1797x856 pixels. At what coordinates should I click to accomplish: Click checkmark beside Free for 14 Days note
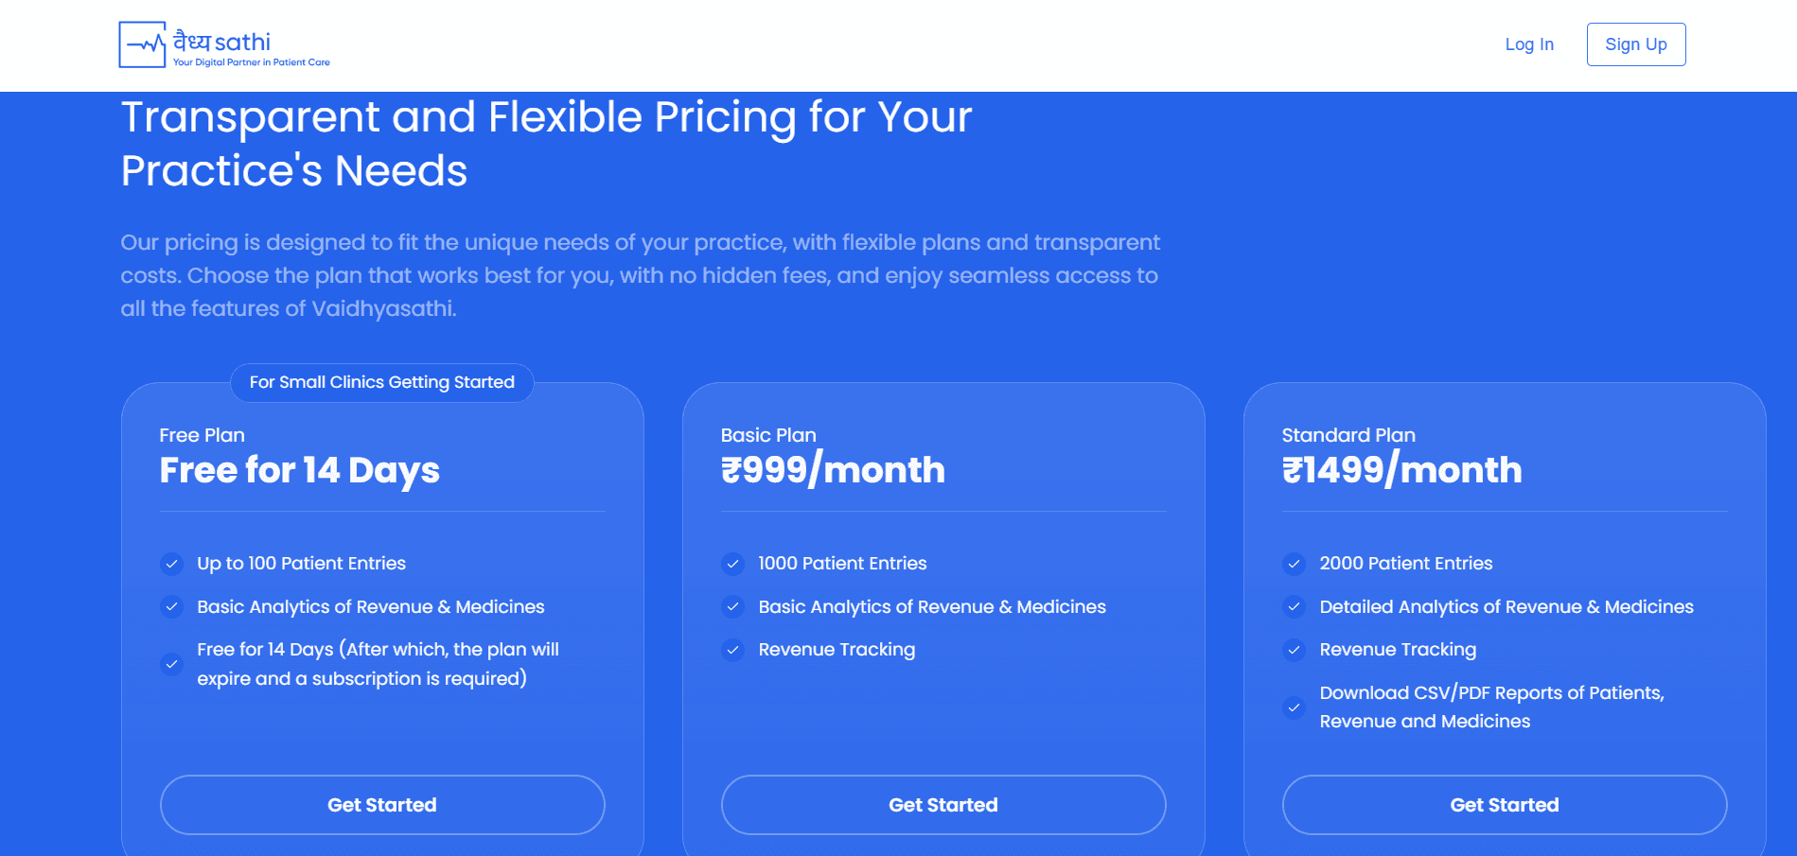(171, 664)
